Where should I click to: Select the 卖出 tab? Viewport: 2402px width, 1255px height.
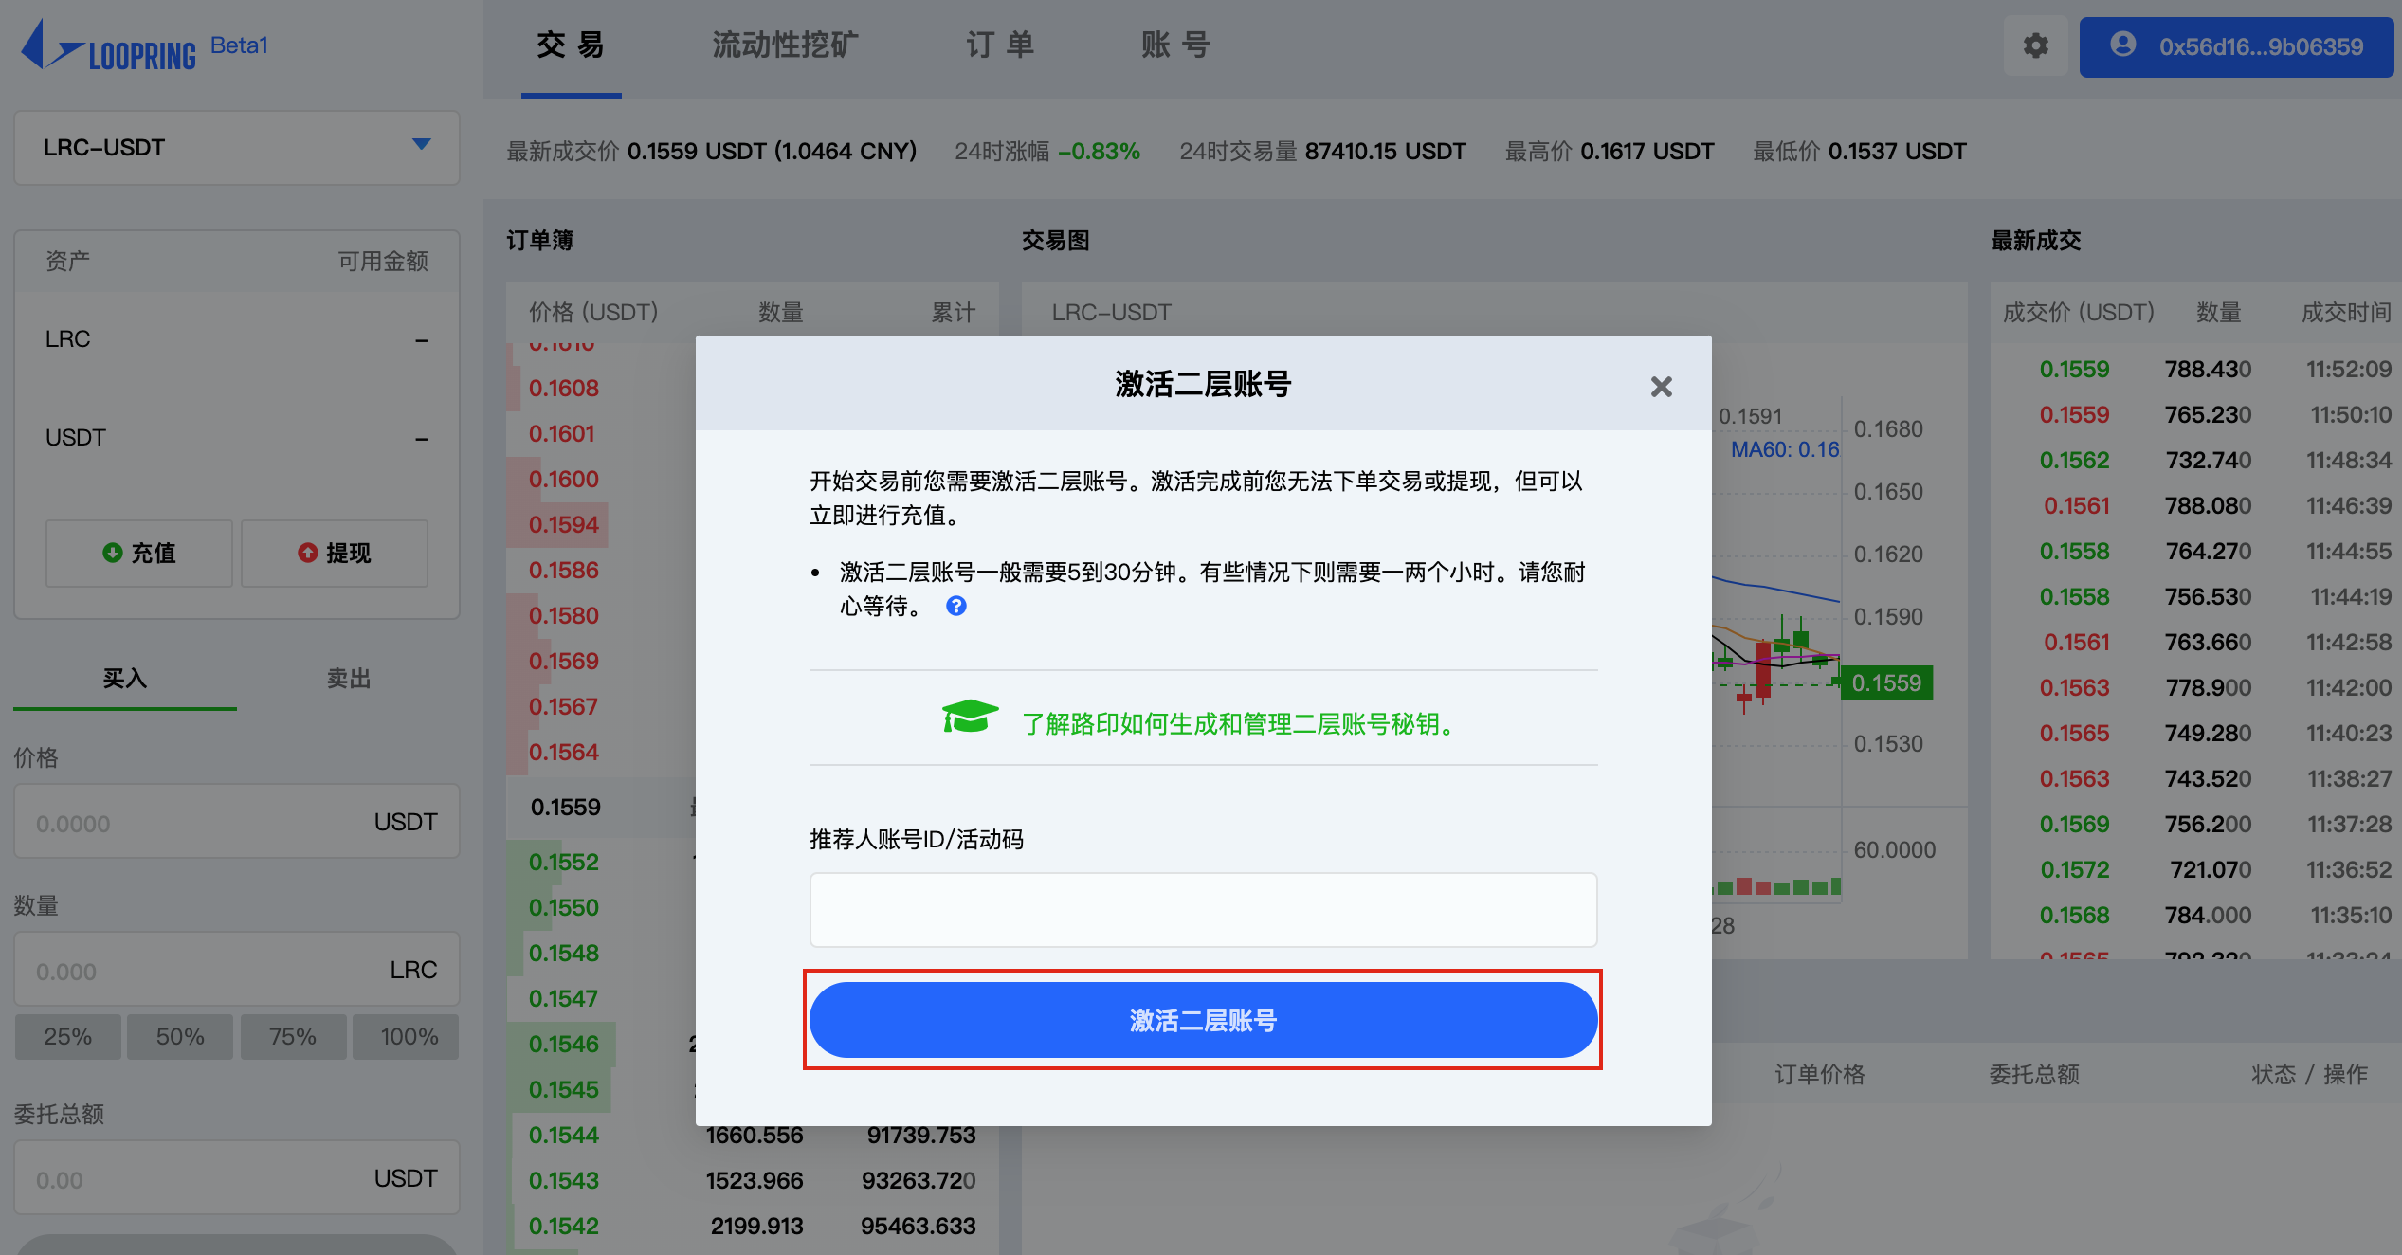pos(349,679)
